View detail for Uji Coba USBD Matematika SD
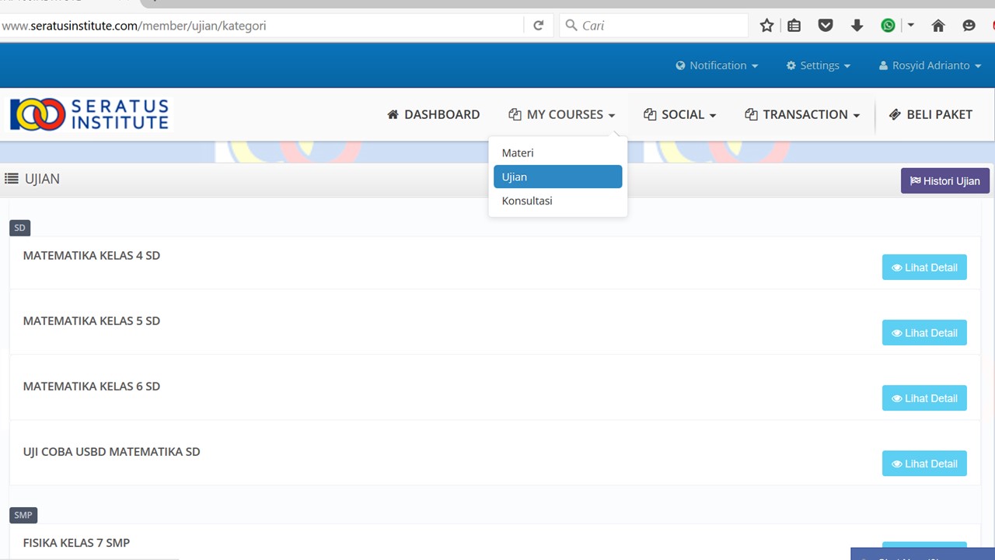The height and width of the screenshot is (560, 995). tap(924, 464)
